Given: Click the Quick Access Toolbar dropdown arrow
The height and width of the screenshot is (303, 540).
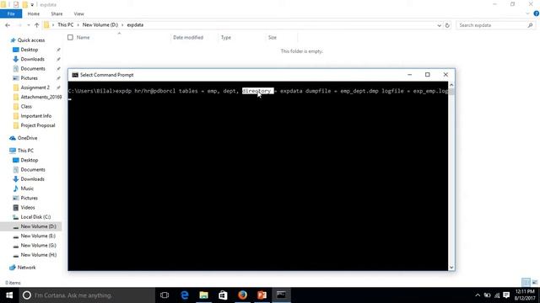Looking at the screenshot, I should click(x=32, y=5).
